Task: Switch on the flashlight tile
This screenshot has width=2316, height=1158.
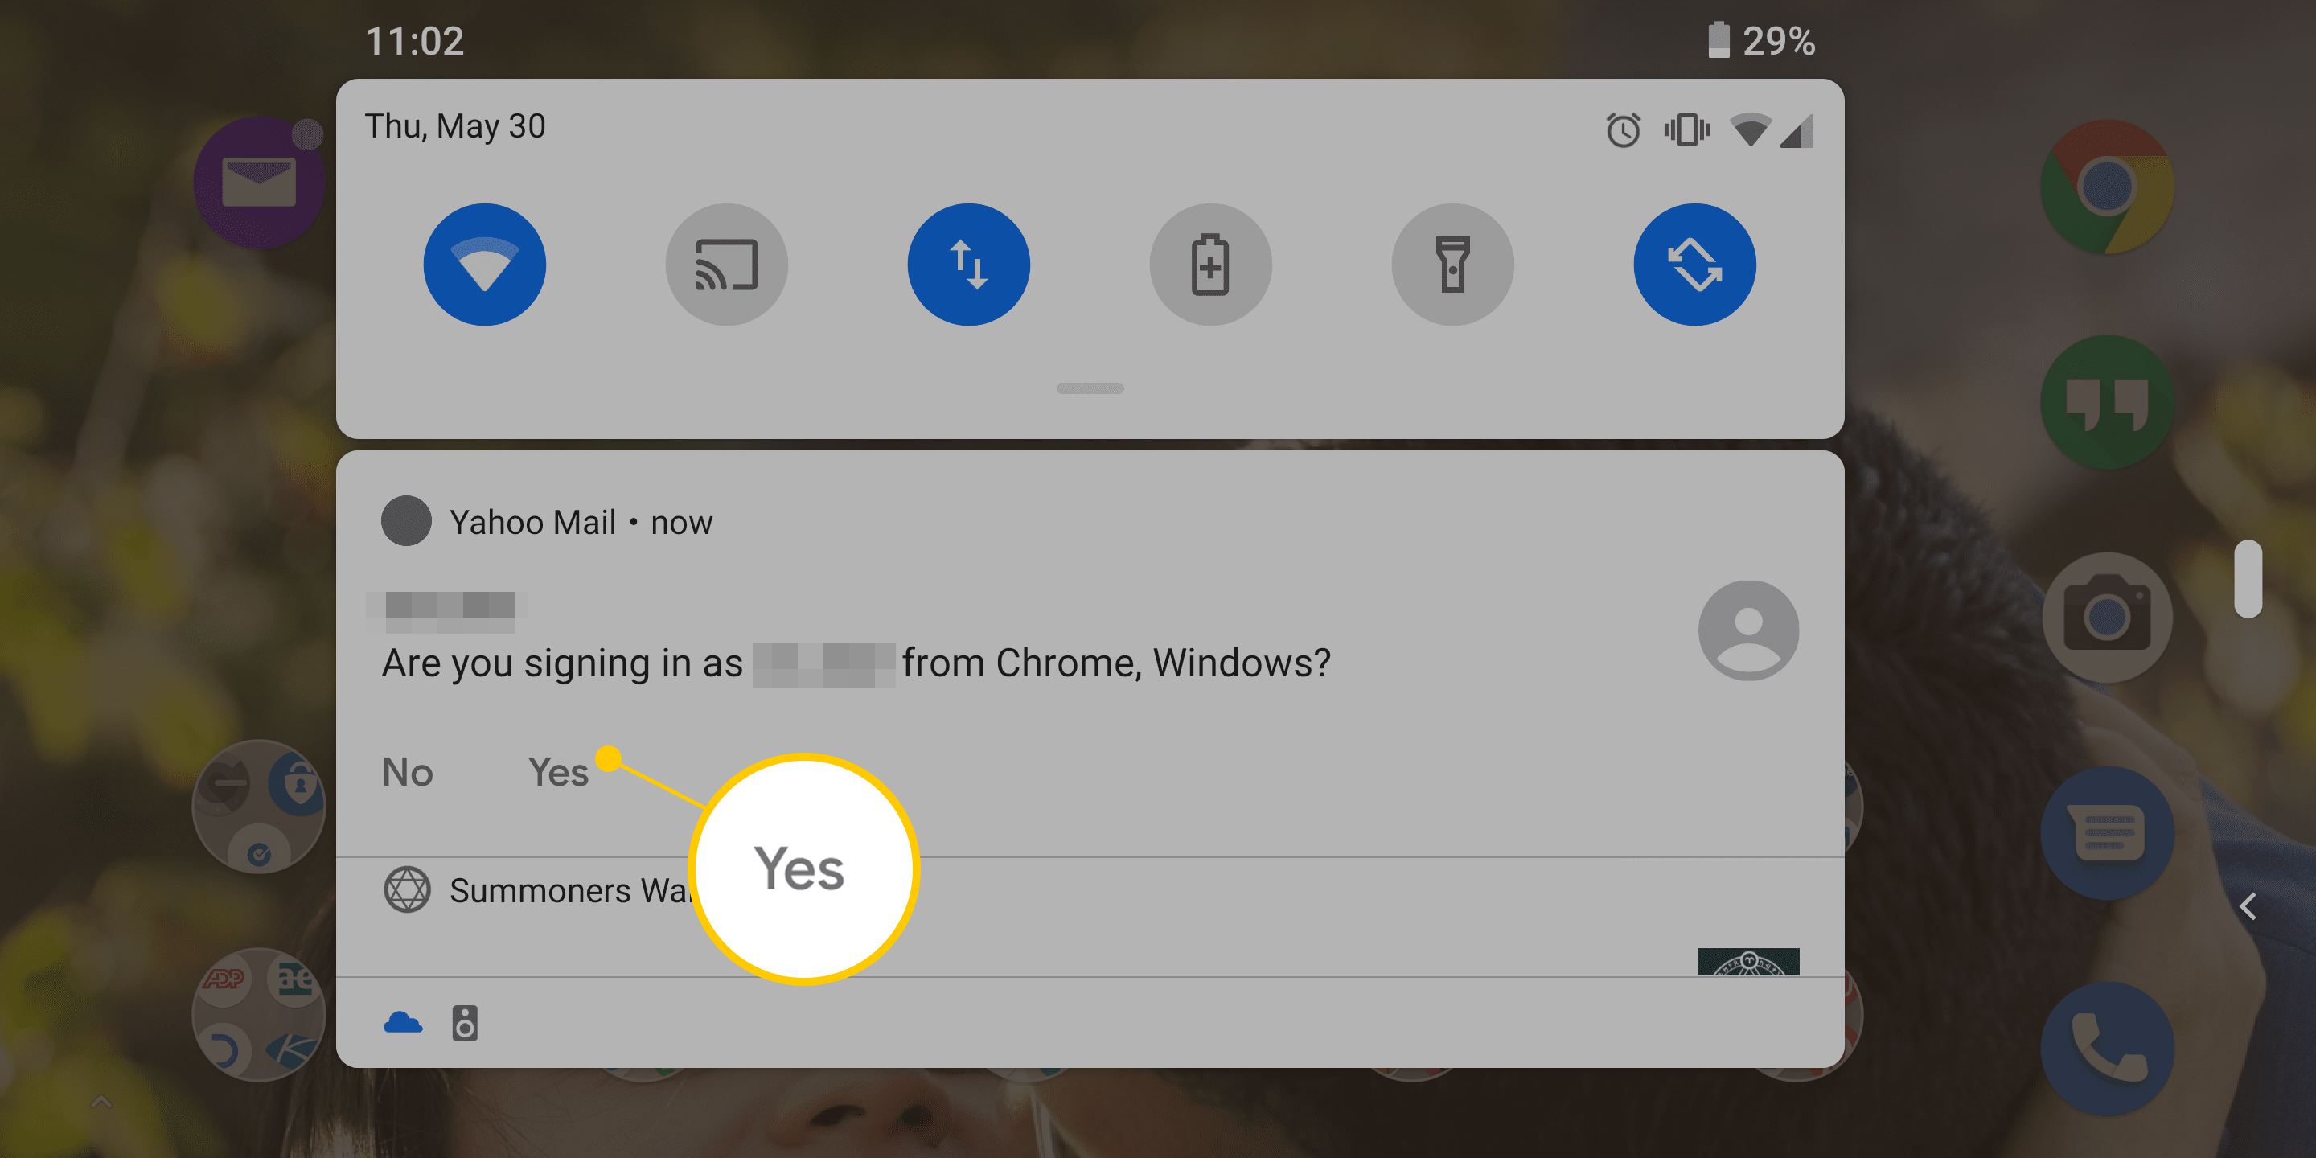Action: point(1452,265)
